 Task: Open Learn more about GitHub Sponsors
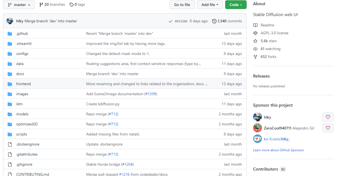[278, 150]
